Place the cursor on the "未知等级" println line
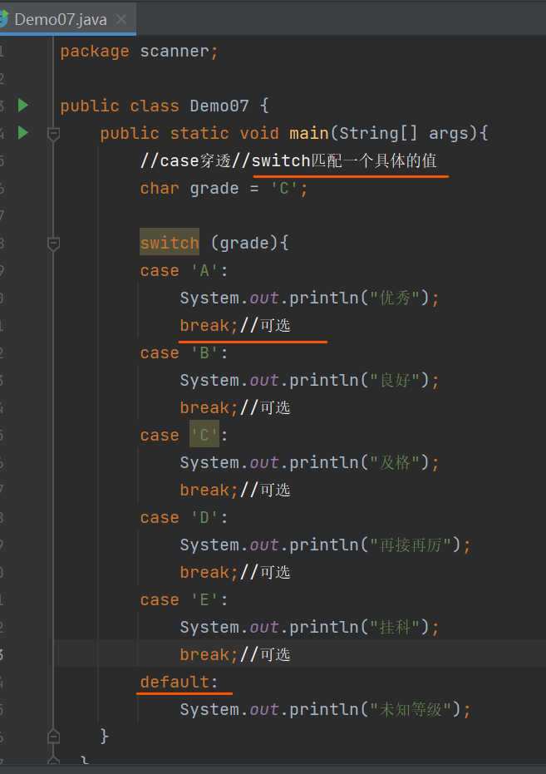Screen dimensions: 546x774 (326, 709)
